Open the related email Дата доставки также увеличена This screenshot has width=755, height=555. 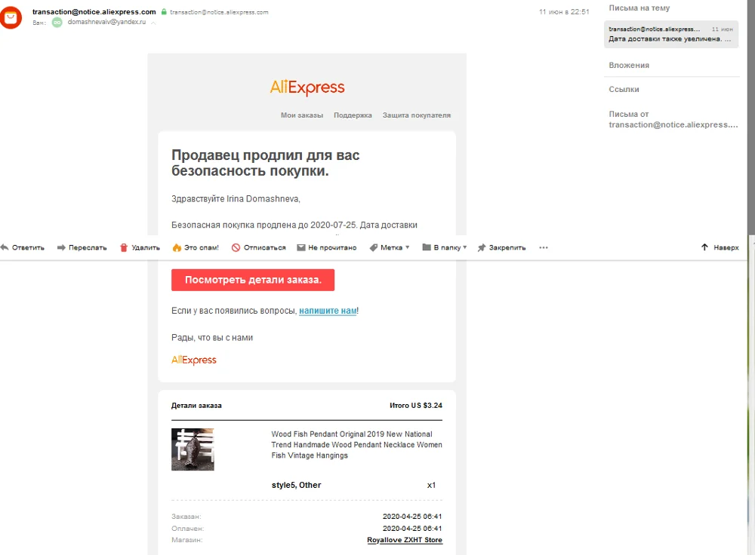[x=670, y=34]
